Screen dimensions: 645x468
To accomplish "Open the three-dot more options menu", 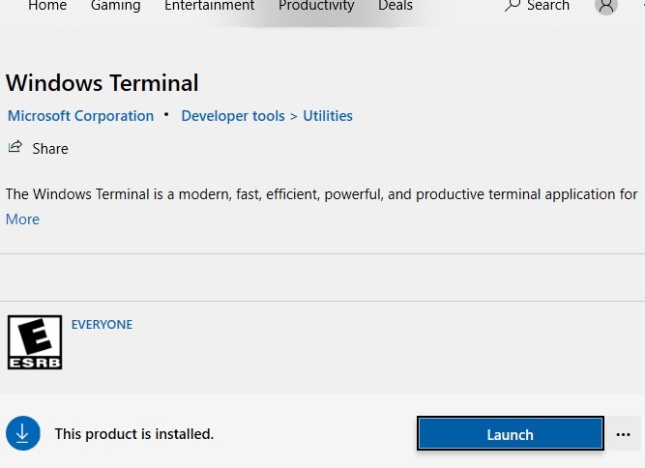I will (x=623, y=434).
